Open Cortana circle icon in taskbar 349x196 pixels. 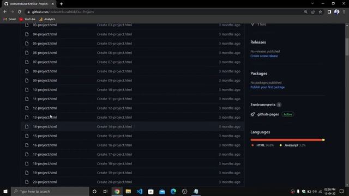click(94, 191)
